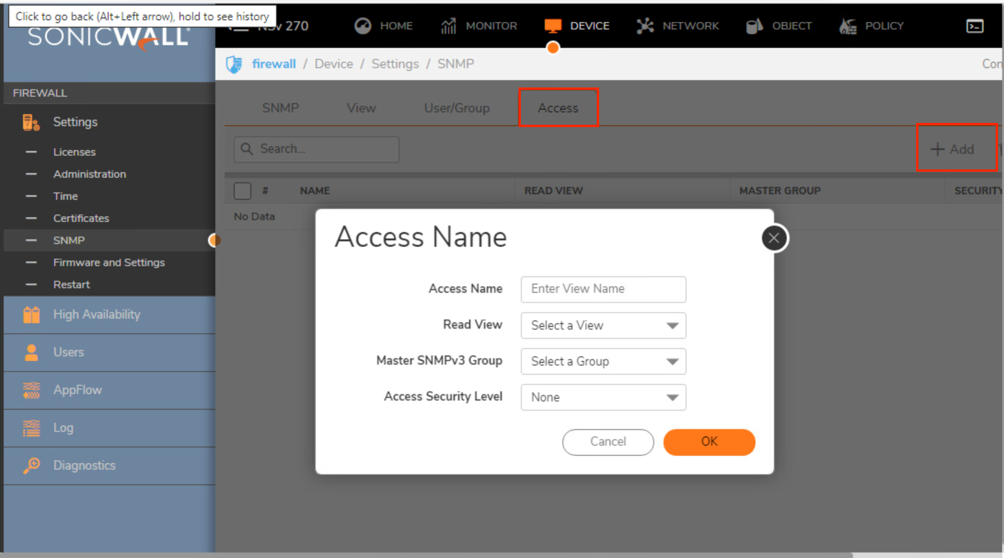This screenshot has height=558, width=1004.
Task: Click the MONITOR chart icon
Action: click(x=449, y=26)
